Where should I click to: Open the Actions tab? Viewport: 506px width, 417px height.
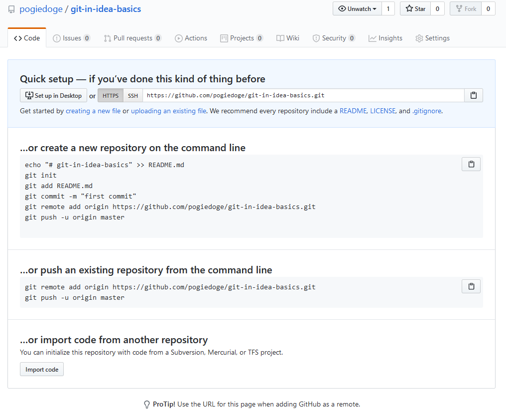coord(191,38)
